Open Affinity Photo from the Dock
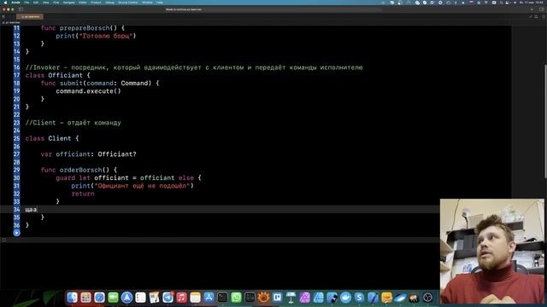 click(x=304, y=298)
